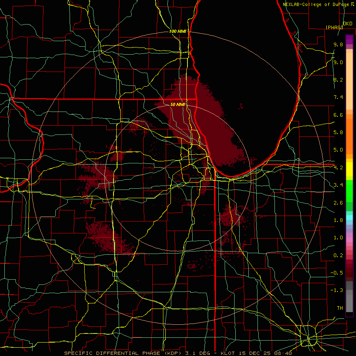Click the 08:40 timestamp
Image resolution: width=356 pixels, height=356 pixels.
click(282, 353)
